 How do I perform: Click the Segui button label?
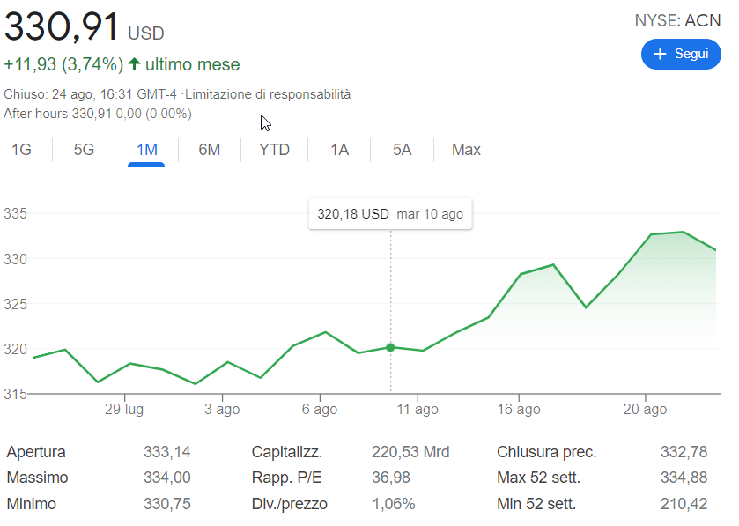coord(691,54)
